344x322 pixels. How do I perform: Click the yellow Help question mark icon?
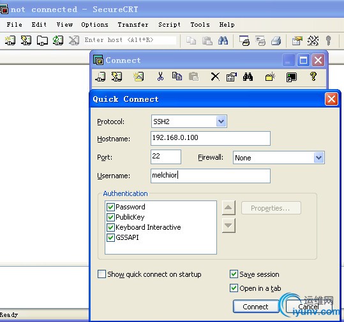tap(313, 76)
